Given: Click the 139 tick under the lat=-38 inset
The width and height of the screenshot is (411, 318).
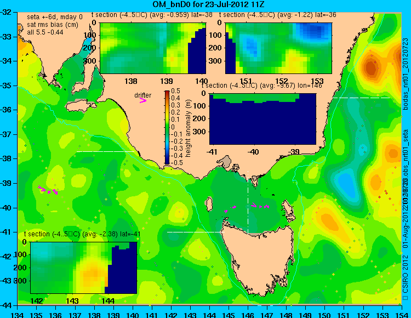Looking at the screenshot, I should coord(167,81).
